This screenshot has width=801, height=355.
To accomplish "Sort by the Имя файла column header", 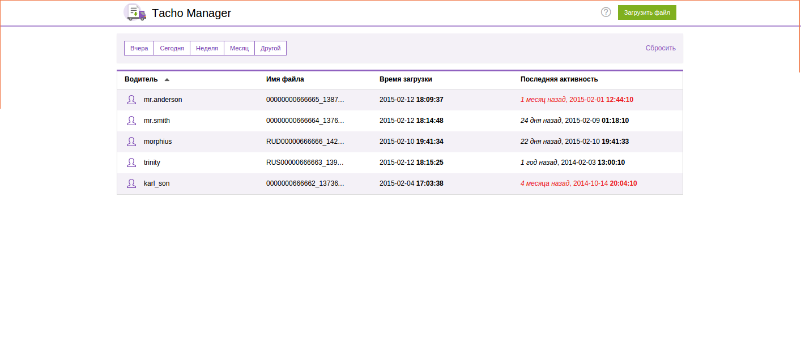I will pos(285,79).
